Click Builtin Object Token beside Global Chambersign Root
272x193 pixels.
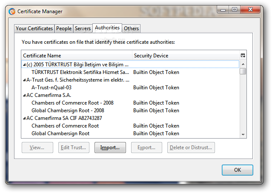click(156, 133)
